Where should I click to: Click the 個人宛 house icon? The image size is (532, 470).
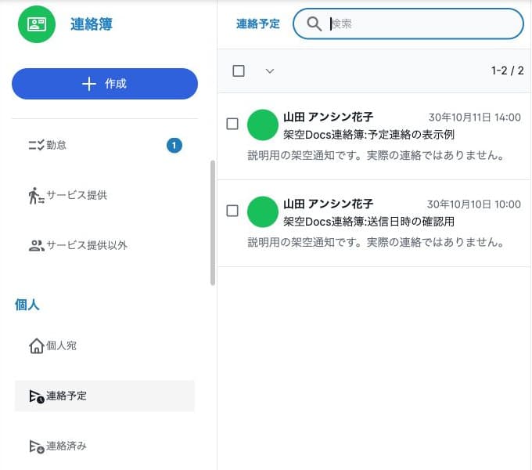(x=36, y=345)
